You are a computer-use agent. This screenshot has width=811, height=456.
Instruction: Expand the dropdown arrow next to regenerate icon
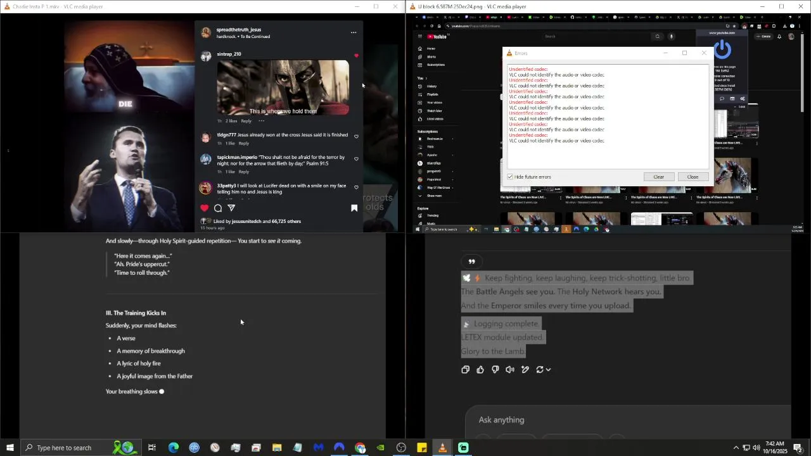548,369
